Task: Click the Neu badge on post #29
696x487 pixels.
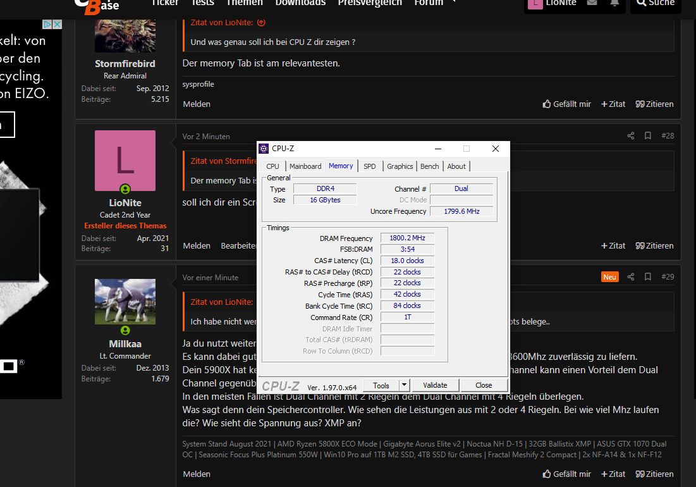Action: point(609,277)
